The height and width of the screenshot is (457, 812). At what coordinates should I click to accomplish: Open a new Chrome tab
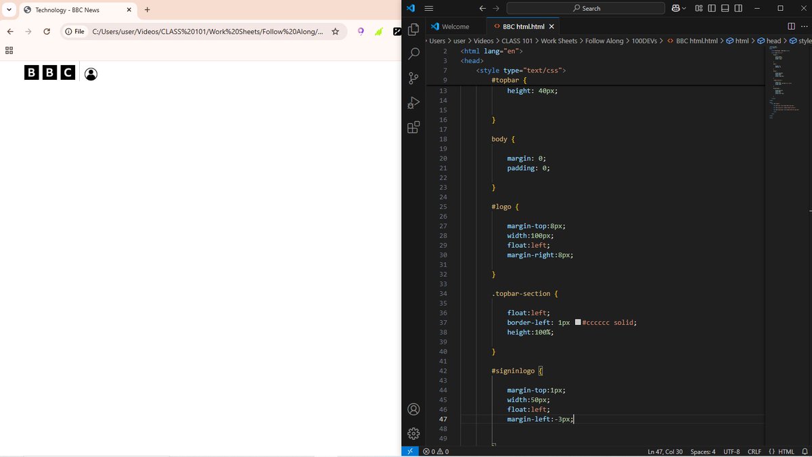(148, 9)
